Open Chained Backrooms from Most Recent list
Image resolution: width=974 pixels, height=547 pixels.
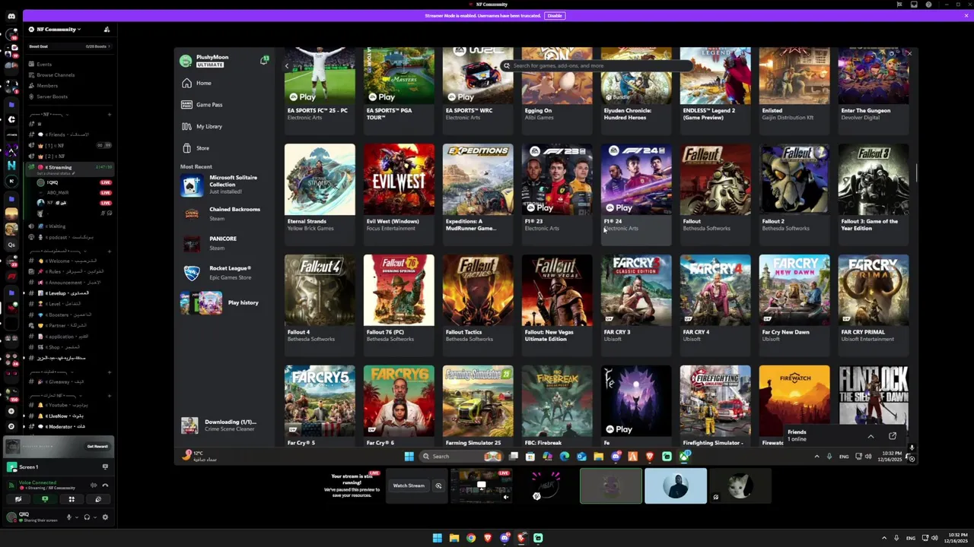(223, 213)
